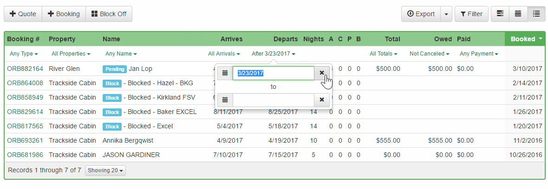The image size is (548, 189).
Task: Open the Any Payment filter dropdown
Action: click(x=479, y=54)
